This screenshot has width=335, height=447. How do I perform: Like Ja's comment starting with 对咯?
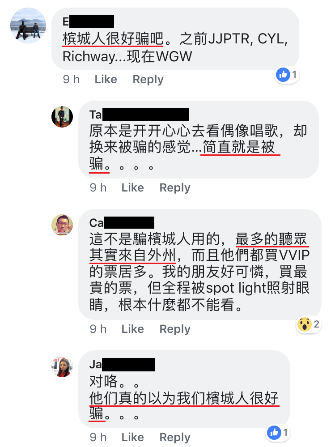pos(132,437)
